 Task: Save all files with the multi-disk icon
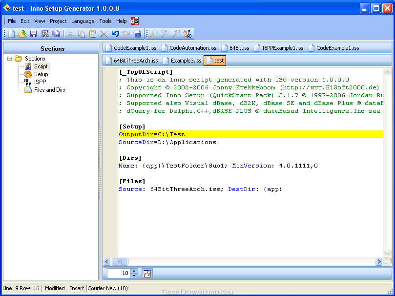[56, 34]
